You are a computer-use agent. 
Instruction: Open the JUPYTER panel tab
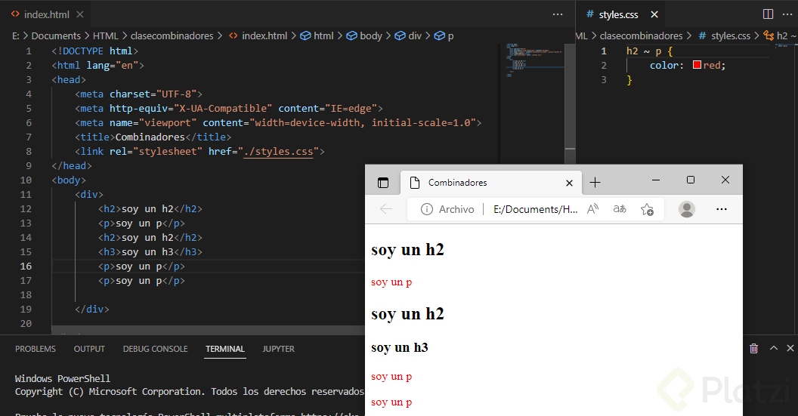point(278,349)
